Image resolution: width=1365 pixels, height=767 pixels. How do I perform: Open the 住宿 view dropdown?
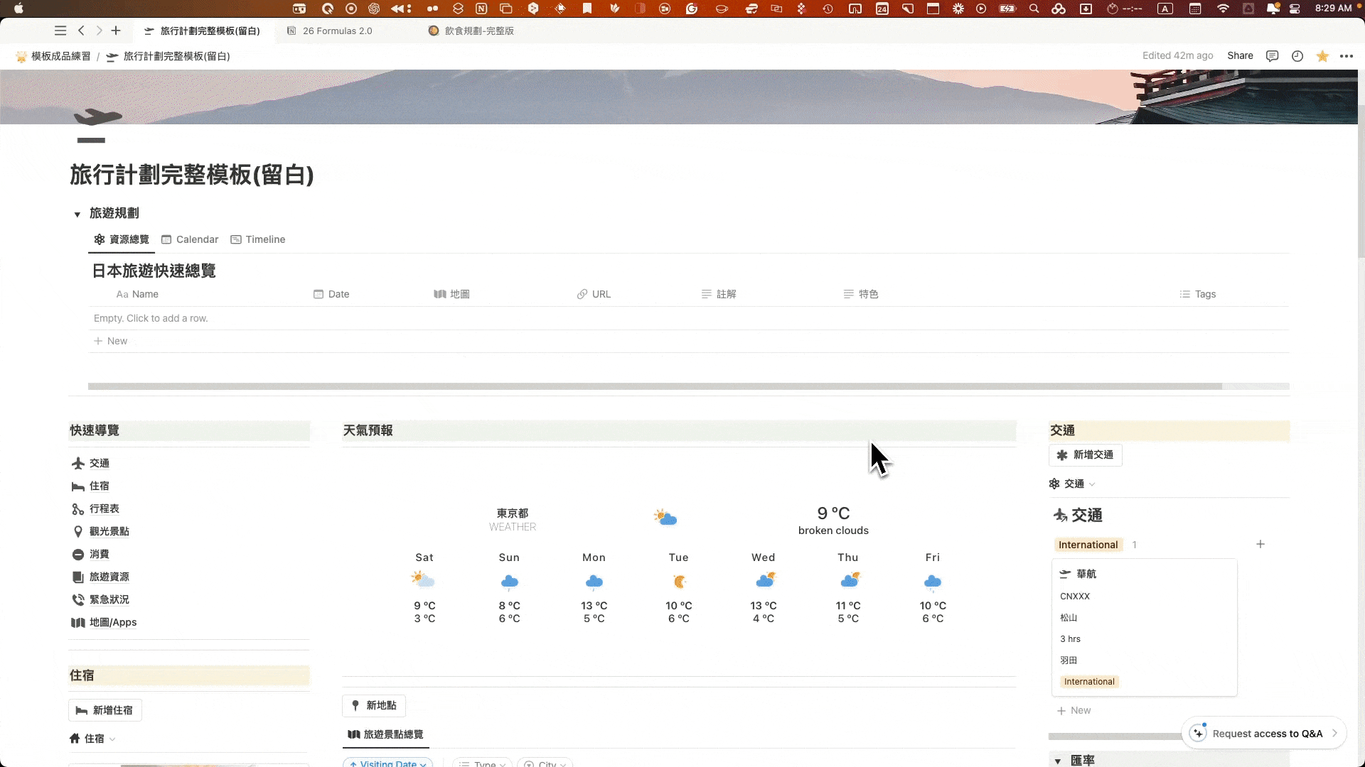click(95, 739)
